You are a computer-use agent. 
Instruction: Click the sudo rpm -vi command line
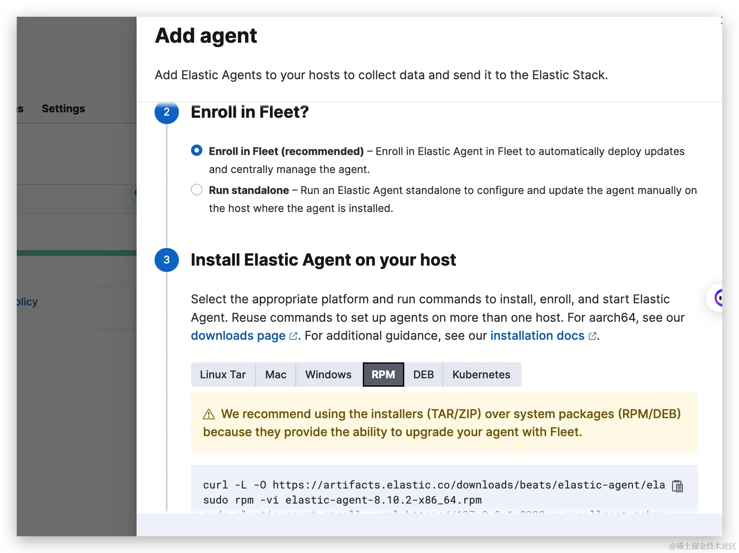342,500
